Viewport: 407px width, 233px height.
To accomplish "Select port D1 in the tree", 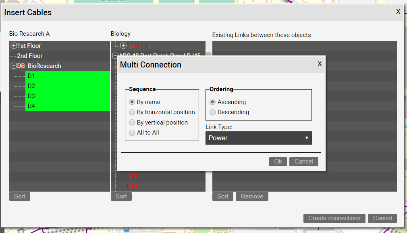I will (x=31, y=76).
